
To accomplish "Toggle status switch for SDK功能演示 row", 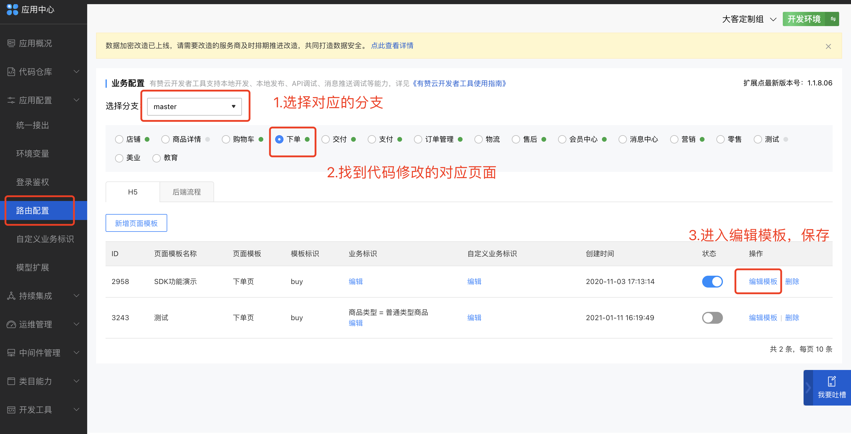I will (x=712, y=281).
